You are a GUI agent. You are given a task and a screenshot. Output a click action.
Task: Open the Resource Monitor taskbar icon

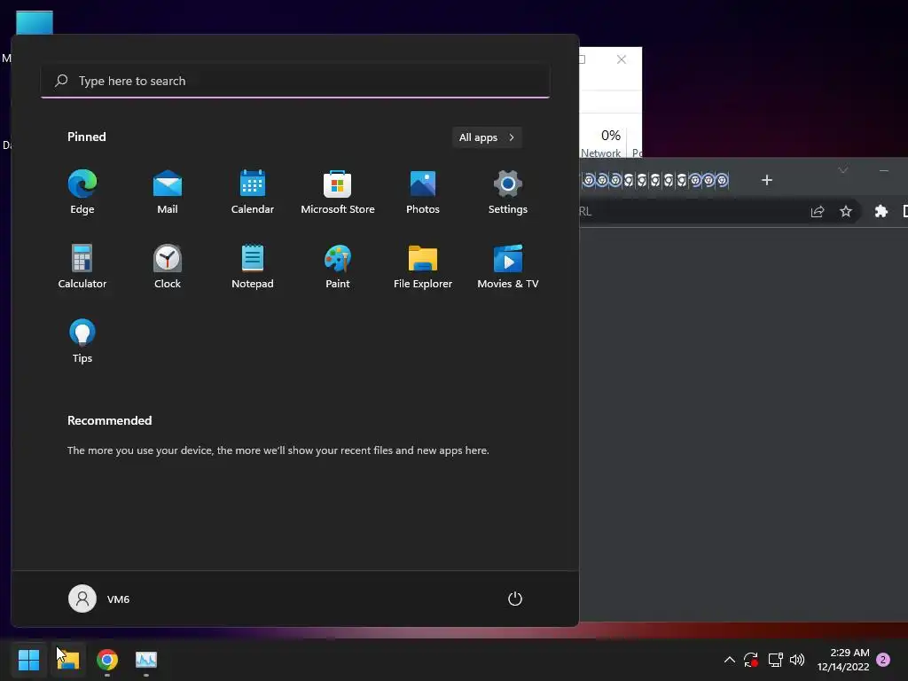(x=146, y=660)
